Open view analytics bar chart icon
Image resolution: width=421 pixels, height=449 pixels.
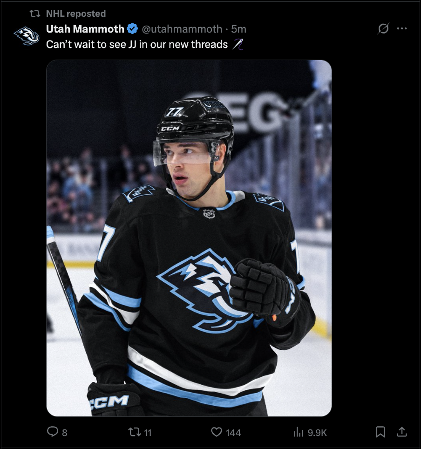[299, 432]
